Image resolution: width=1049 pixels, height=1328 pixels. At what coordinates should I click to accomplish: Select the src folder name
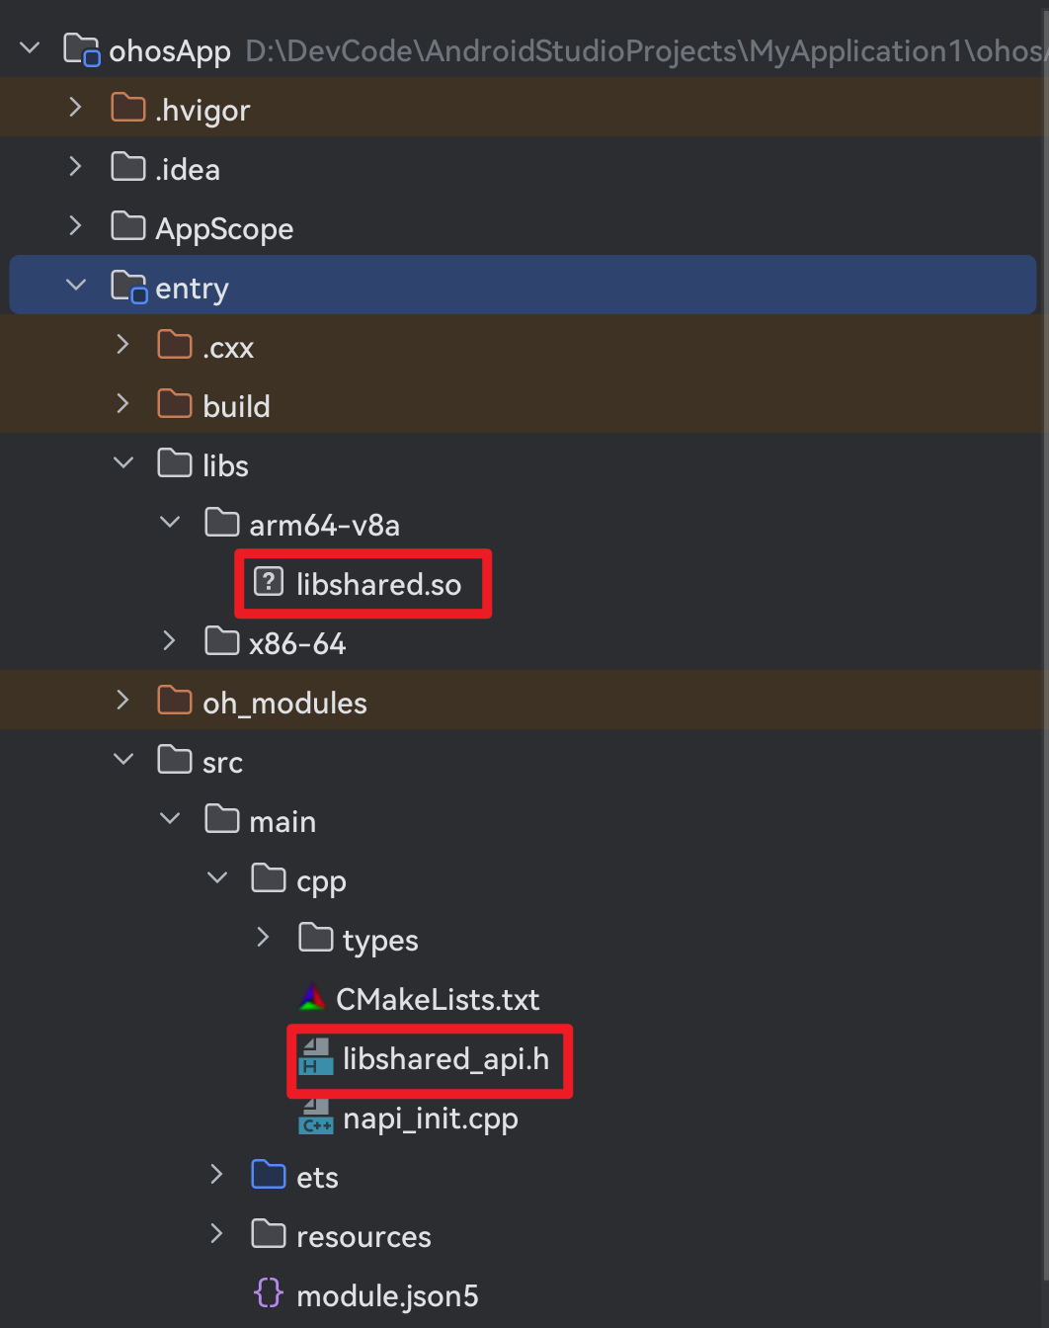click(222, 762)
